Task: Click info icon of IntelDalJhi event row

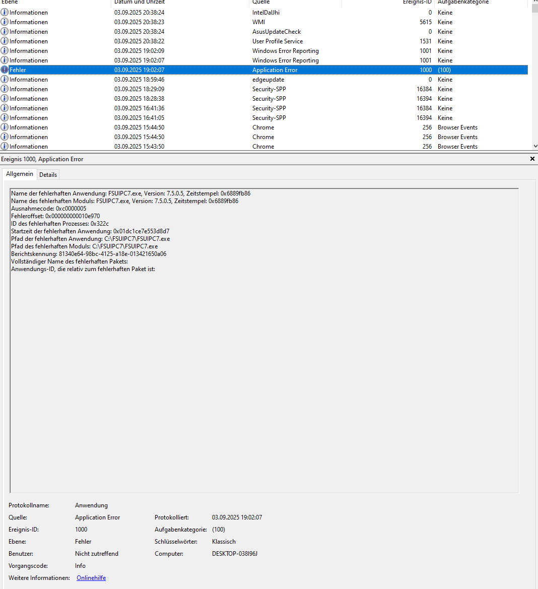Action: point(5,13)
